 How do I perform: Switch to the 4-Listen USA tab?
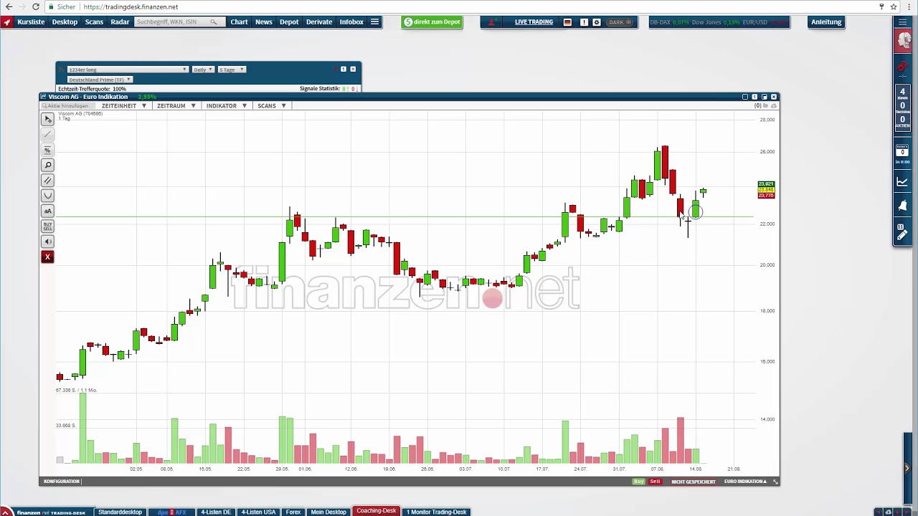[x=258, y=512]
